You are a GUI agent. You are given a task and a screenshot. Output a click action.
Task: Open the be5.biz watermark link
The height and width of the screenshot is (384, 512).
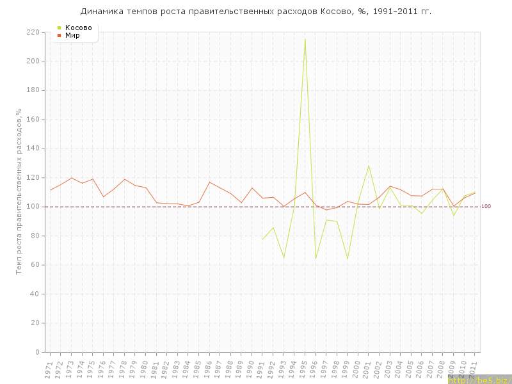pyautogui.click(x=479, y=380)
